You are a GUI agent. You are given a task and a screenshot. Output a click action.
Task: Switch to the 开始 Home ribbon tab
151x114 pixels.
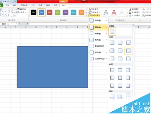pos(7,5)
